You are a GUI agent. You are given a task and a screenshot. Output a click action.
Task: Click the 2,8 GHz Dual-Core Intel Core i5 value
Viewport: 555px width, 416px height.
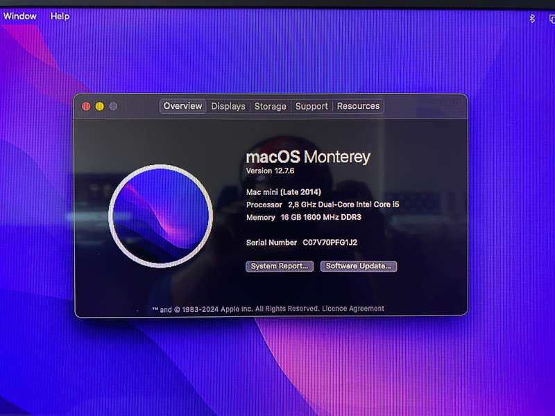pos(343,205)
